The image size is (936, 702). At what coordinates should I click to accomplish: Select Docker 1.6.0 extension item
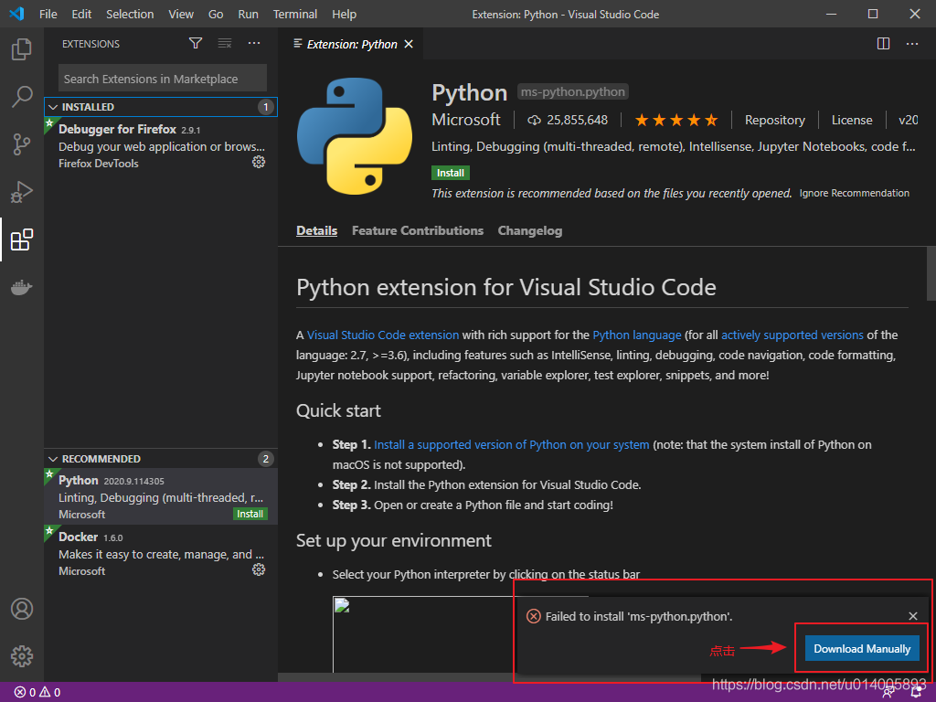[x=161, y=553]
